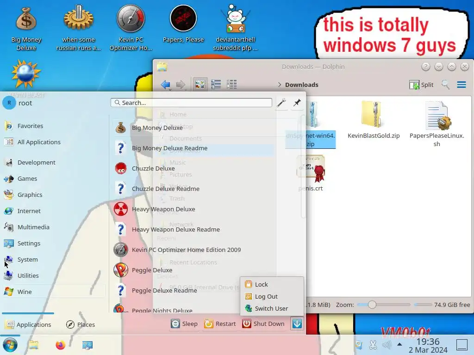Select the .crt certificate file
The height and width of the screenshot is (355, 474).
point(311,174)
